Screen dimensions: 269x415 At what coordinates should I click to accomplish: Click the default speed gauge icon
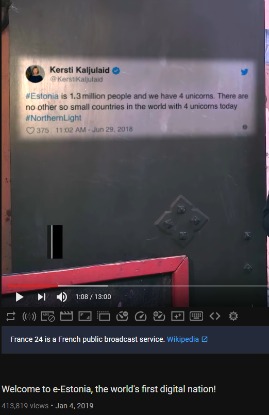[x=141, y=316]
